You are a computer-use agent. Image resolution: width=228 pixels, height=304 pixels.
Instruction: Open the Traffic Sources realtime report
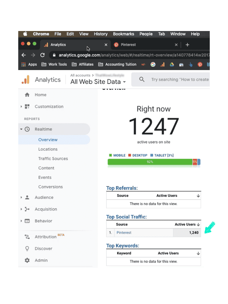[53, 159]
